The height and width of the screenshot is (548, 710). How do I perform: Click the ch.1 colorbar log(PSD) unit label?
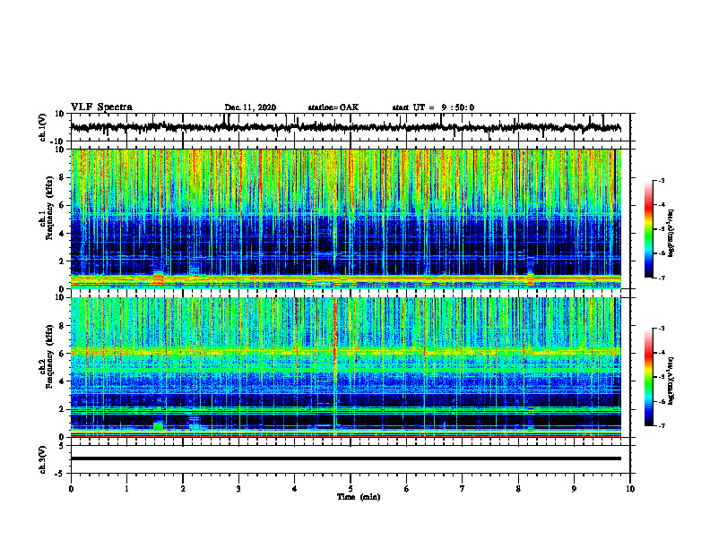point(671,234)
